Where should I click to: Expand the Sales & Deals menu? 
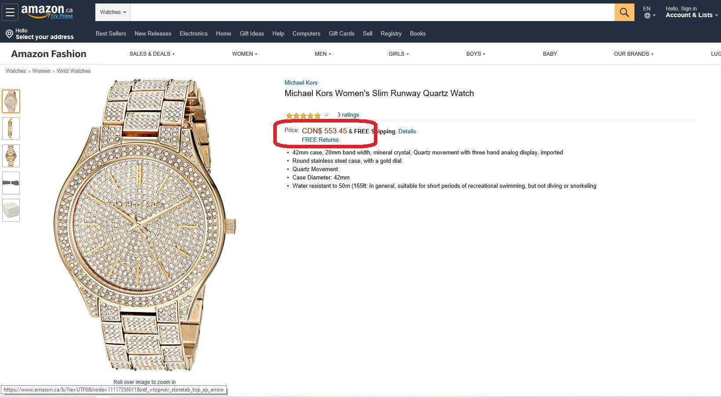point(152,54)
